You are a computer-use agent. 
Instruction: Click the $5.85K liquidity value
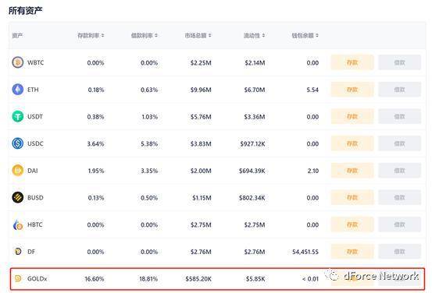[x=255, y=279]
